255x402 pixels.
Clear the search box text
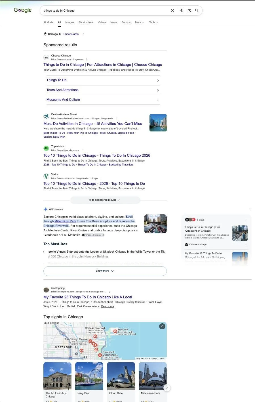[172, 11]
